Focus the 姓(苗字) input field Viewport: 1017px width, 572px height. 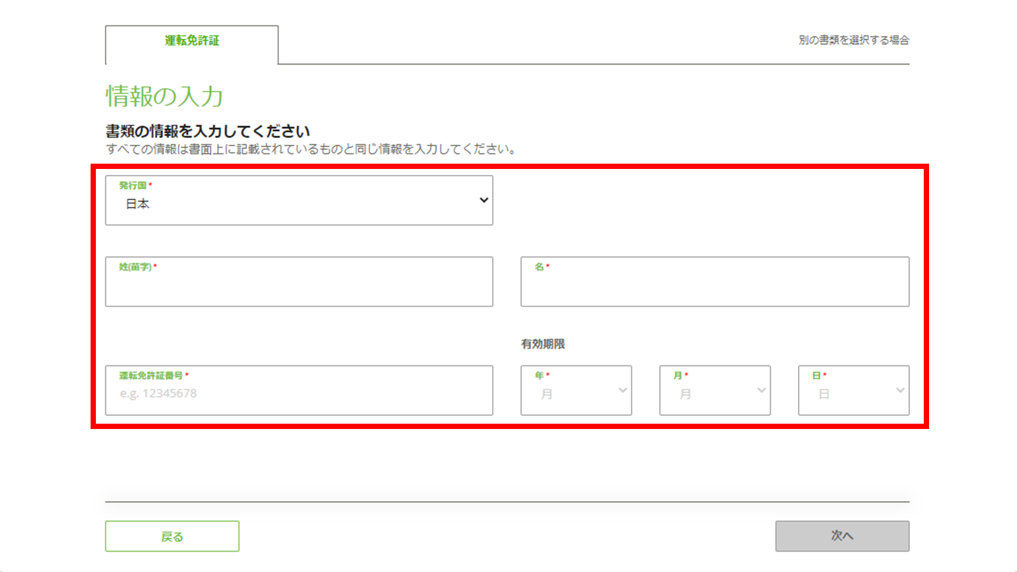[299, 287]
